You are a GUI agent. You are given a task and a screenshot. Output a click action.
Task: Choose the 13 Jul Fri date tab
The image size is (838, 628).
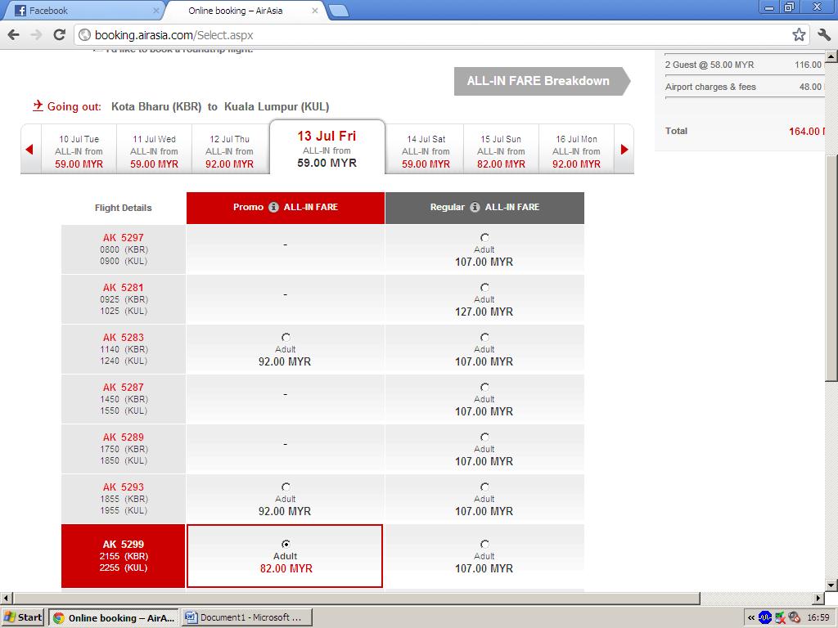[327, 148]
